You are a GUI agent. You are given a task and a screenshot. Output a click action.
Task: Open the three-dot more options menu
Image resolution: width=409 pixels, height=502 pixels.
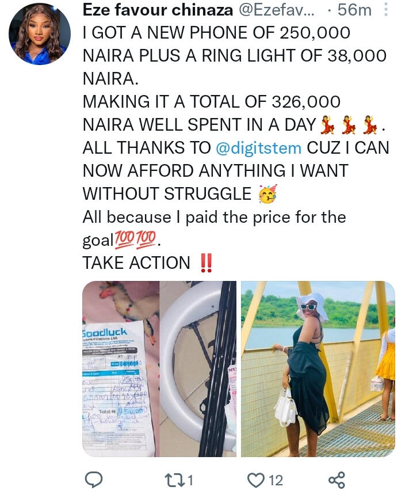pos(385,10)
